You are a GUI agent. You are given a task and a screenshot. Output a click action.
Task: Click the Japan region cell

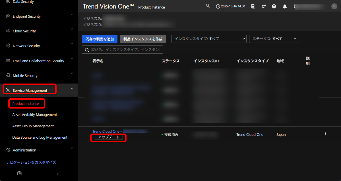(x=281, y=134)
